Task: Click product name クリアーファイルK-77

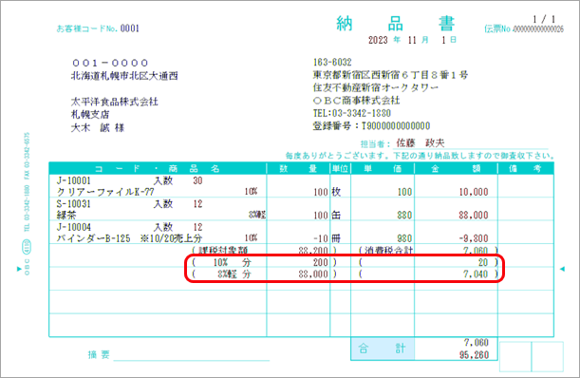Action: [105, 192]
